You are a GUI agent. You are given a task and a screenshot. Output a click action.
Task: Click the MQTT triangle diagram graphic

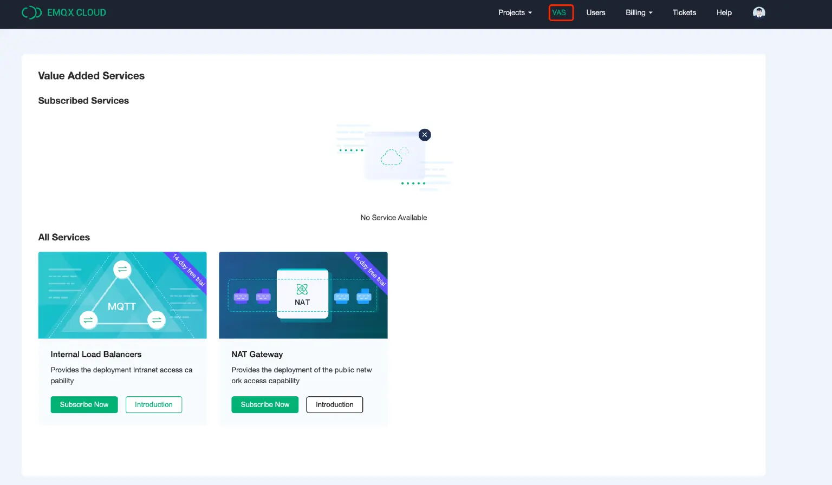(x=122, y=295)
